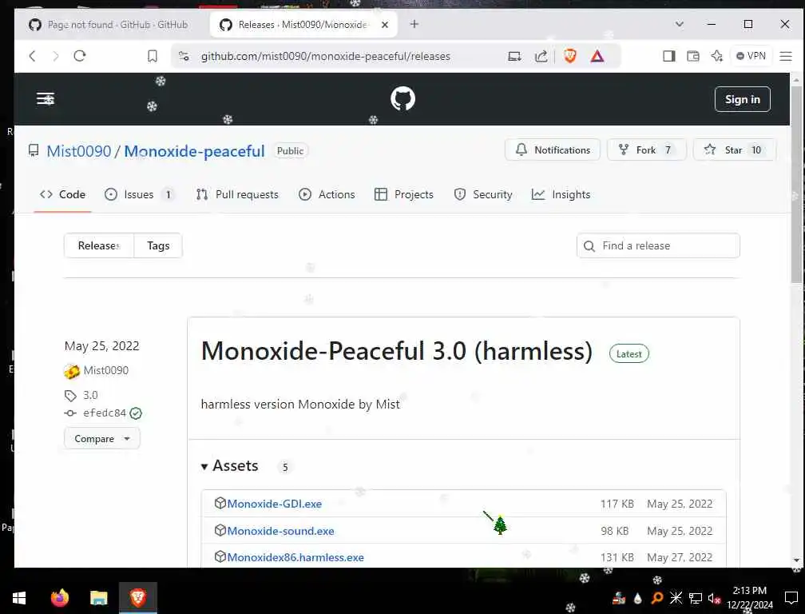Open the Insights tab

(561, 194)
